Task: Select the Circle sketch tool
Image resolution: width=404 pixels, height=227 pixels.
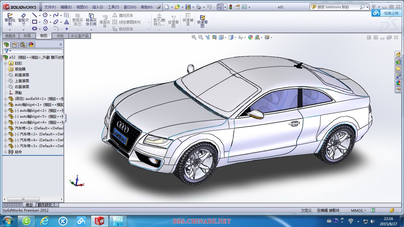Action: point(45,15)
